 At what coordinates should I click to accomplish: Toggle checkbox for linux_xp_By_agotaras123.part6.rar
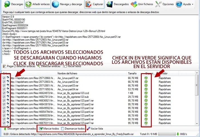(x=4, y=119)
